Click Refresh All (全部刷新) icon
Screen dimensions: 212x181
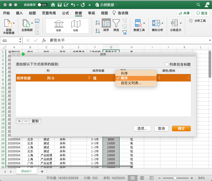(26, 24)
